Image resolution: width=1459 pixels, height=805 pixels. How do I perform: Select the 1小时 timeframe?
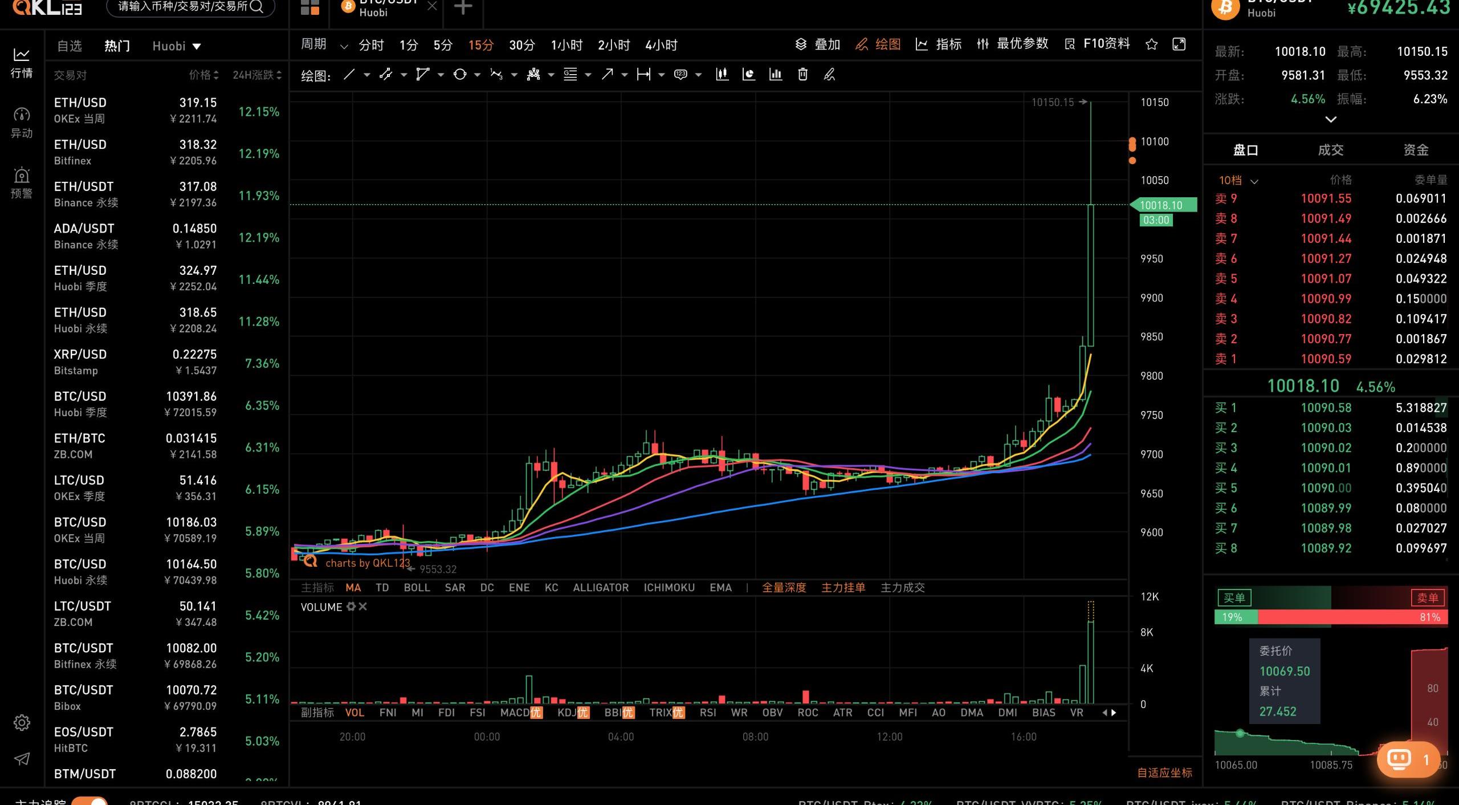[567, 45]
